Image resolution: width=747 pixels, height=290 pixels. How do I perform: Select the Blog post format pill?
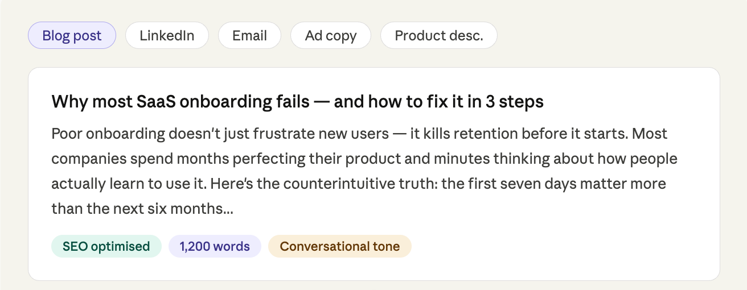(72, 36)
